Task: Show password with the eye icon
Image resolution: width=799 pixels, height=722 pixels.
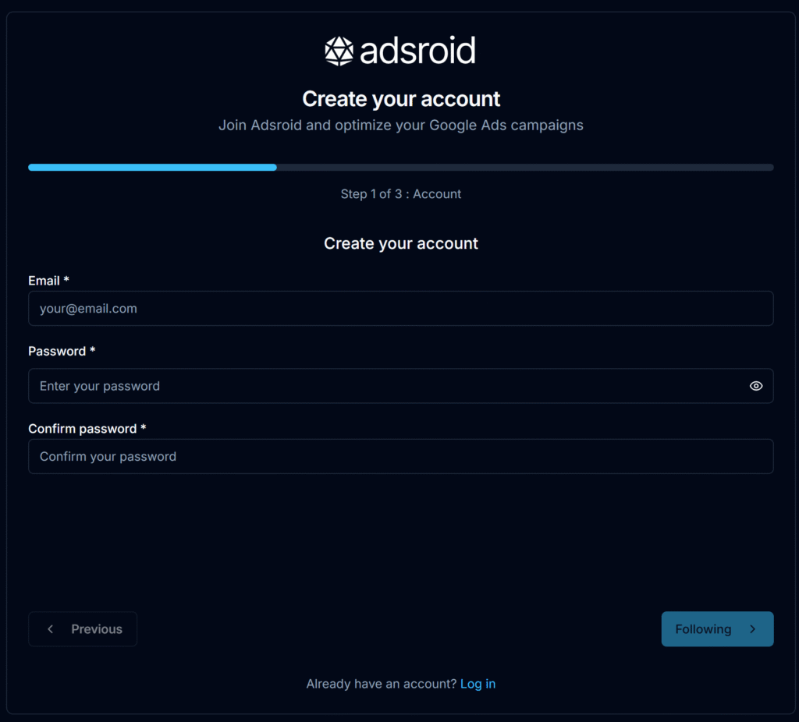Action: 755,386
